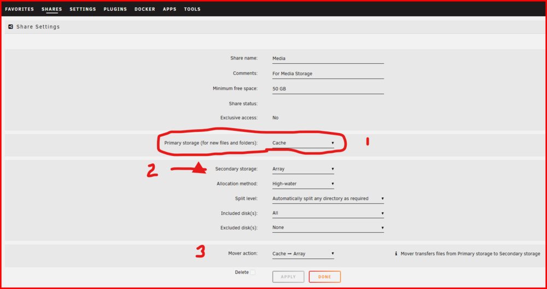This screenshot has height=289, width=547.
Task: Click the Share Settings heading text
Action: (38, 27)
